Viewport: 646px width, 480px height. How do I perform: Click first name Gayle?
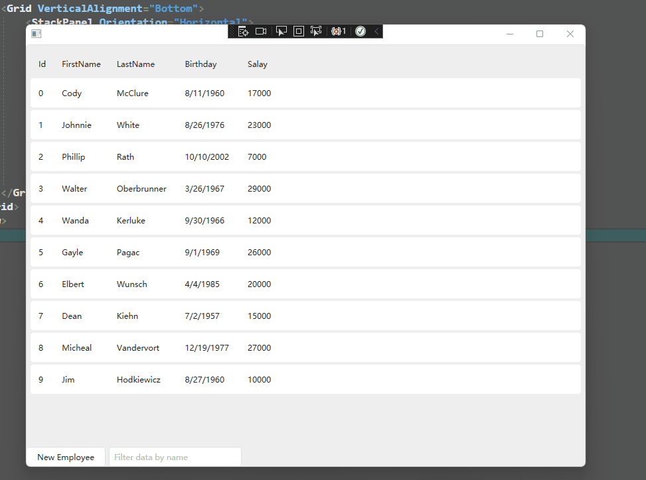coord(72,253)
